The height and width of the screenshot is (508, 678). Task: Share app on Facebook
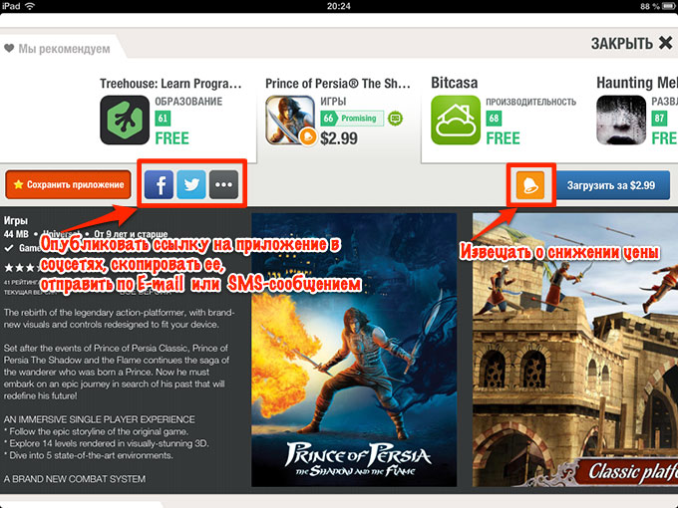160,184
